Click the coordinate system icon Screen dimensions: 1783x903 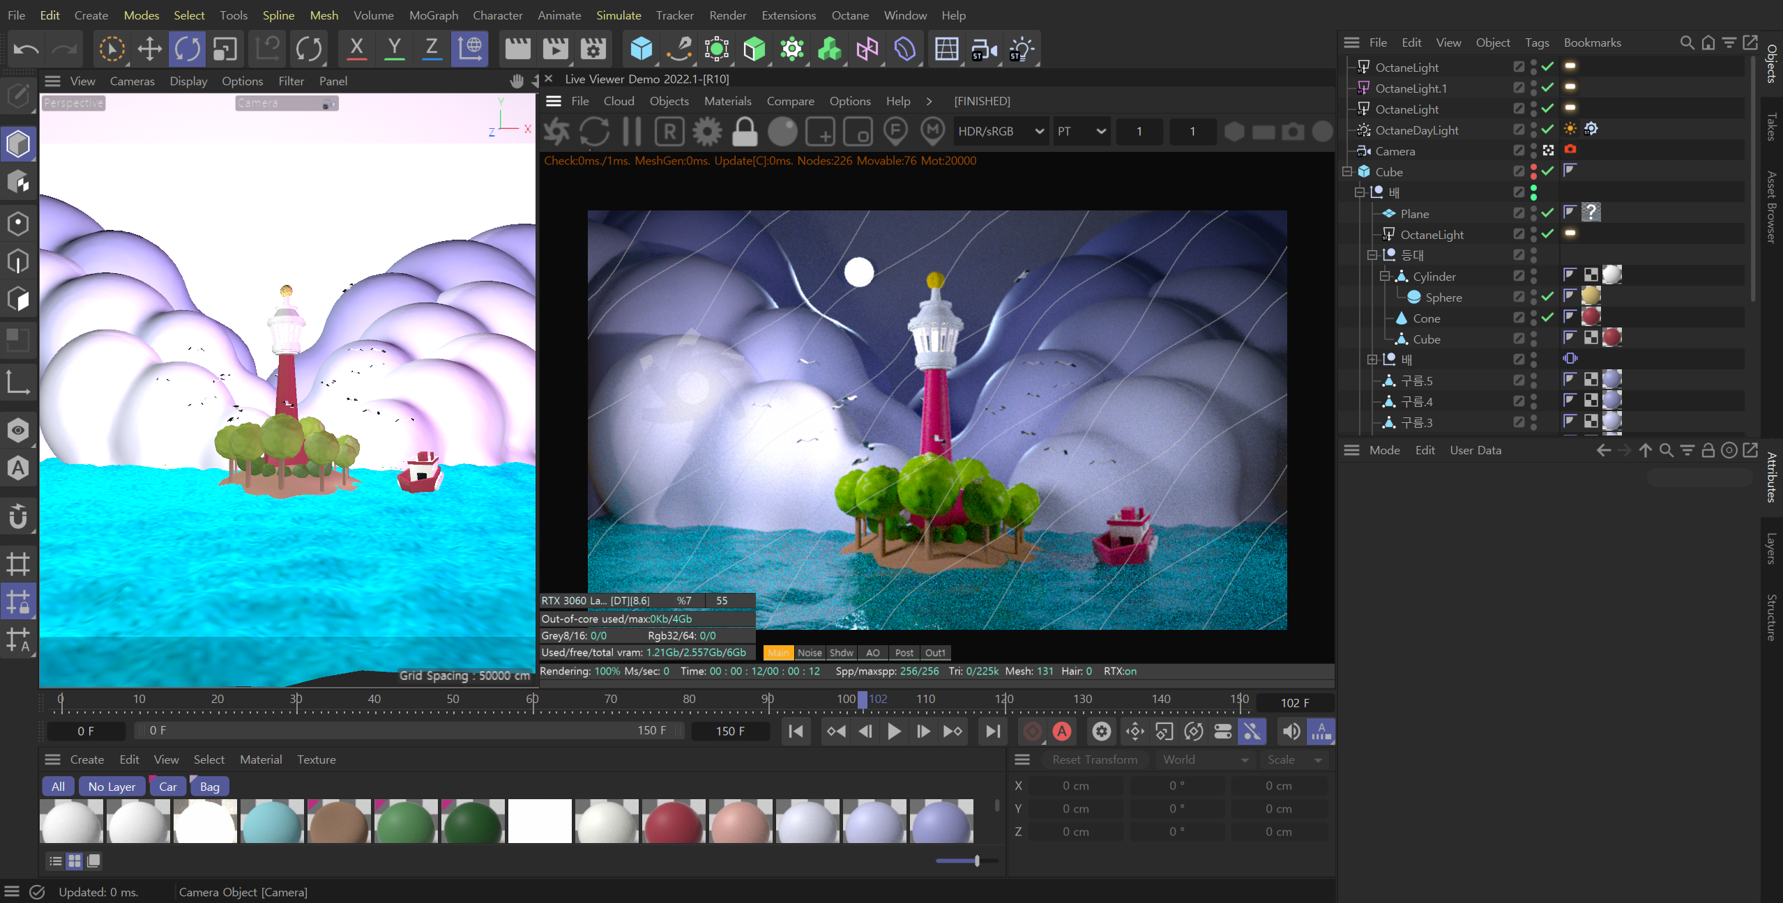point(469,49)
